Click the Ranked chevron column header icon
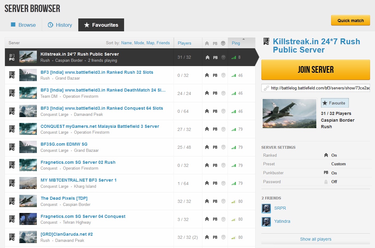 click(207, 43)
